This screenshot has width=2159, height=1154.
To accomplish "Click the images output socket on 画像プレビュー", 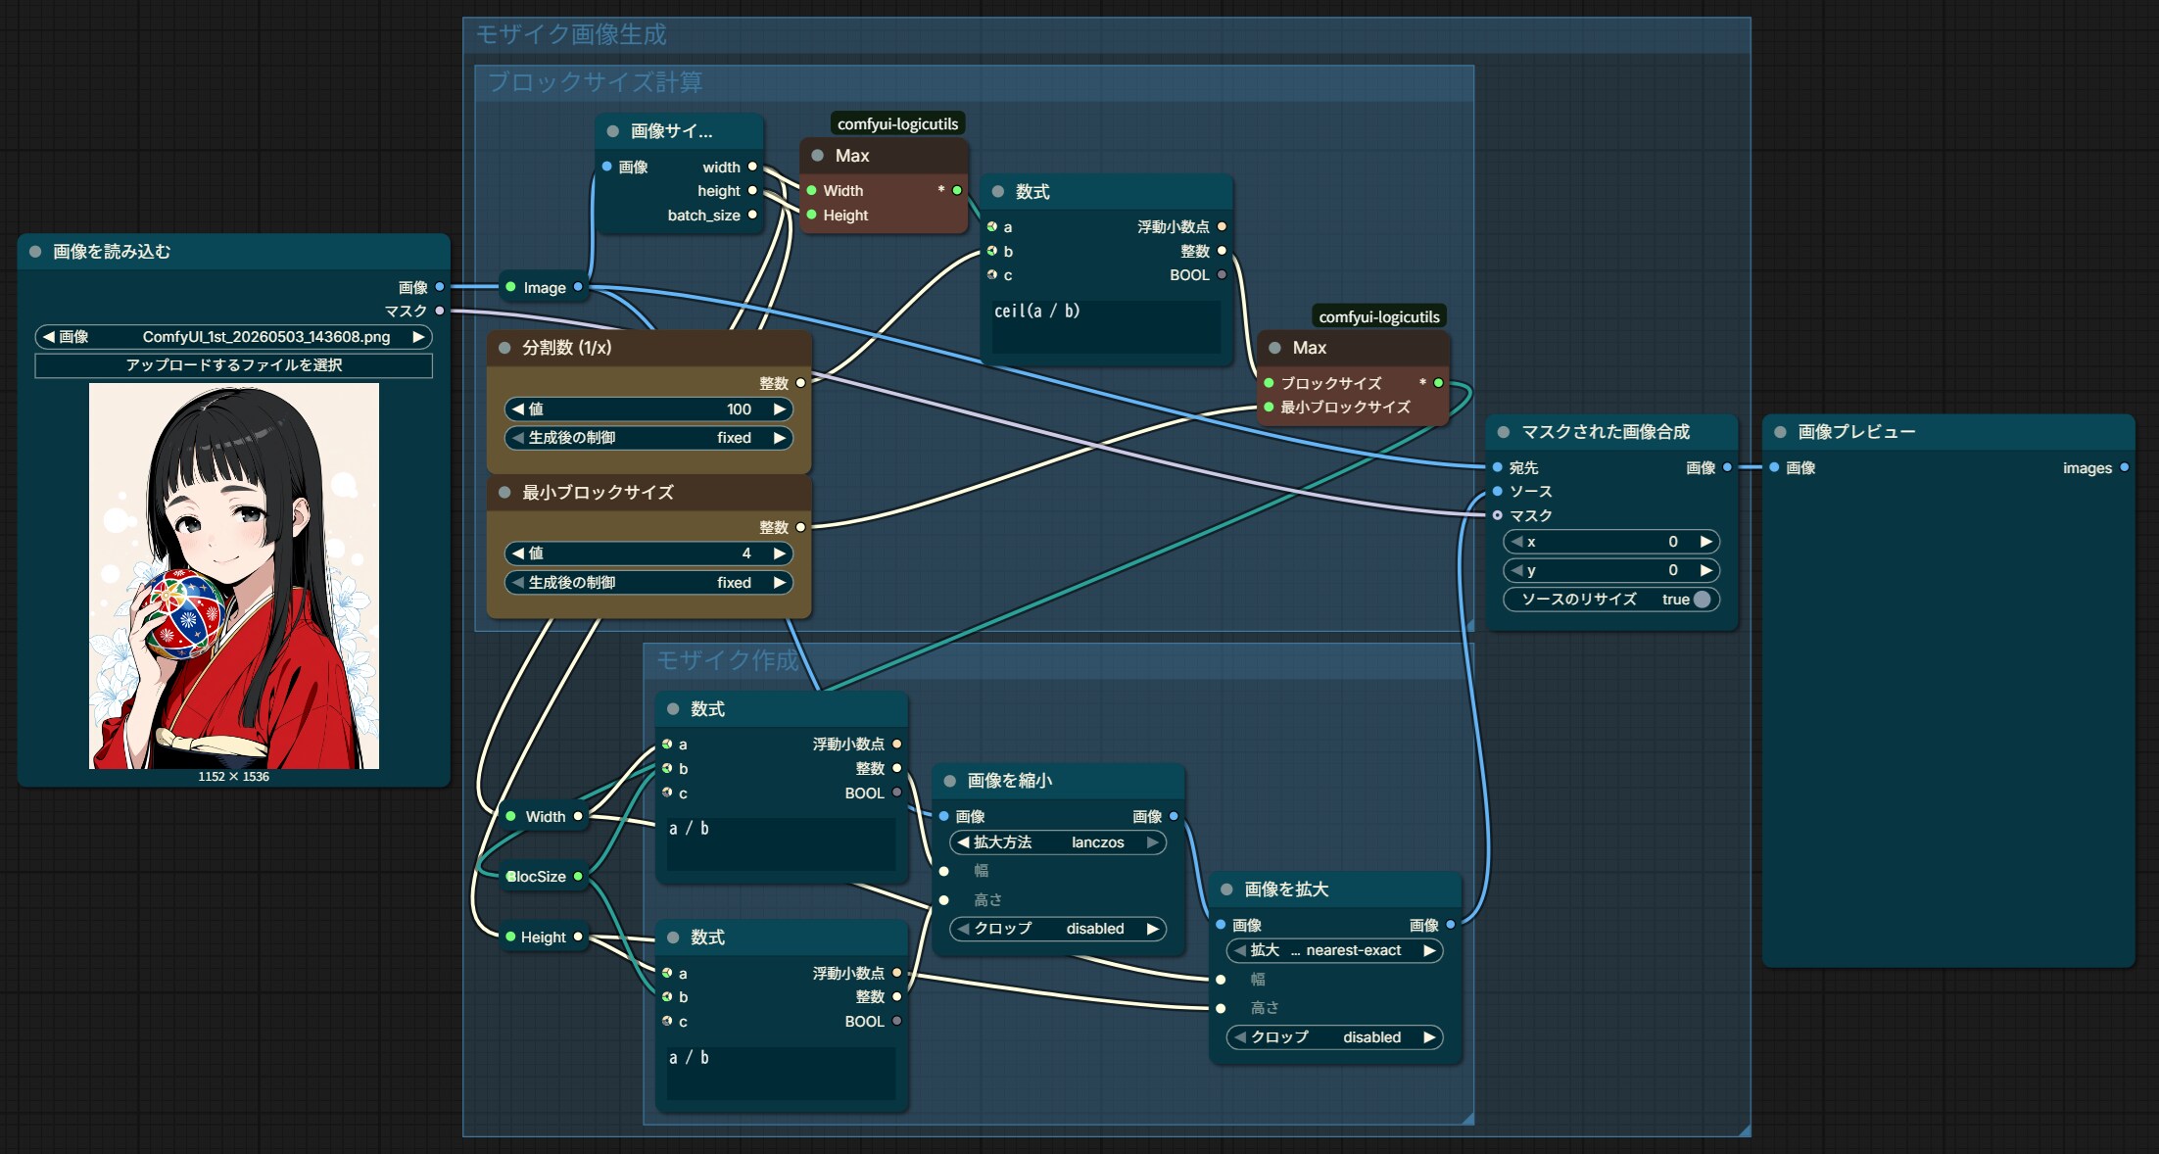I will 2124,468.
